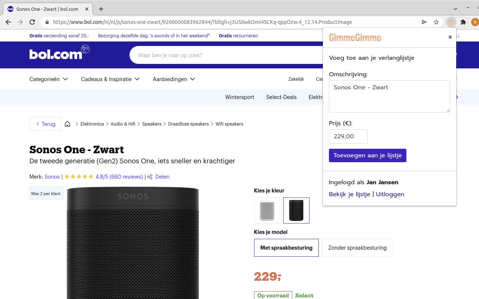The width and height of the screenshot is (479, 299).
Task: Expand the Aanbiedingen dropdown
Action: coord(174,79)
